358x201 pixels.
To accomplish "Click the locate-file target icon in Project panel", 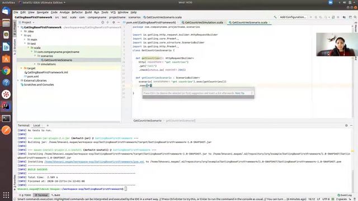I will click(102, 22).
